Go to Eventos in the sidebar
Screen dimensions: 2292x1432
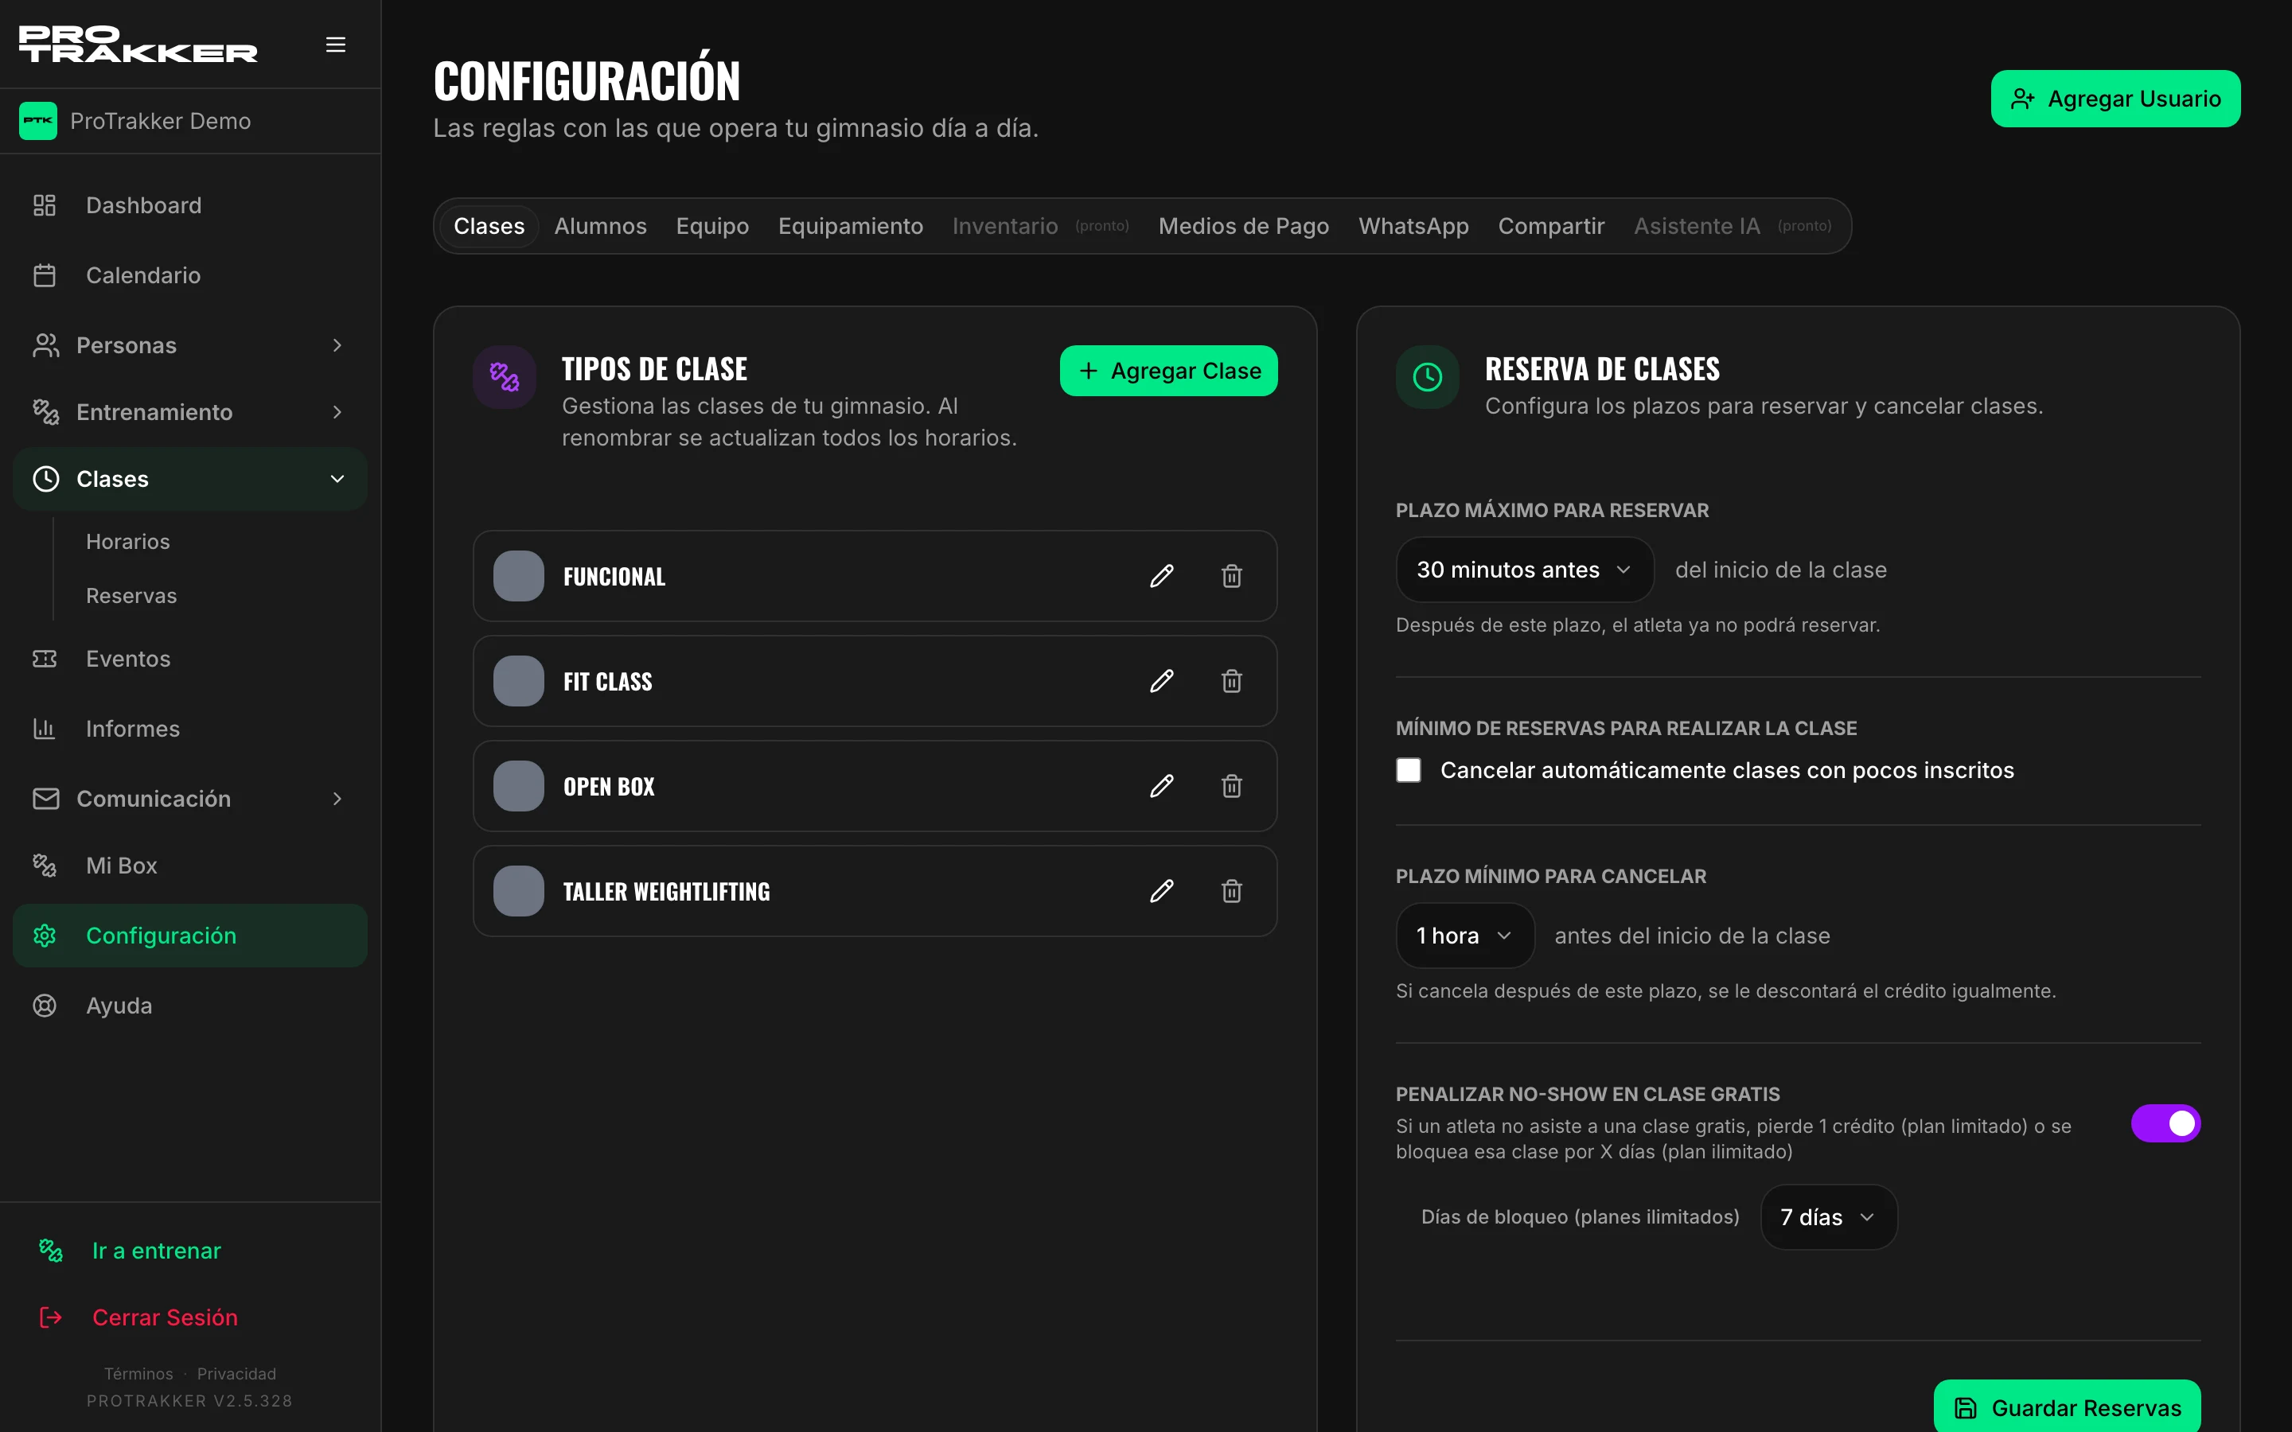point(189,660)
